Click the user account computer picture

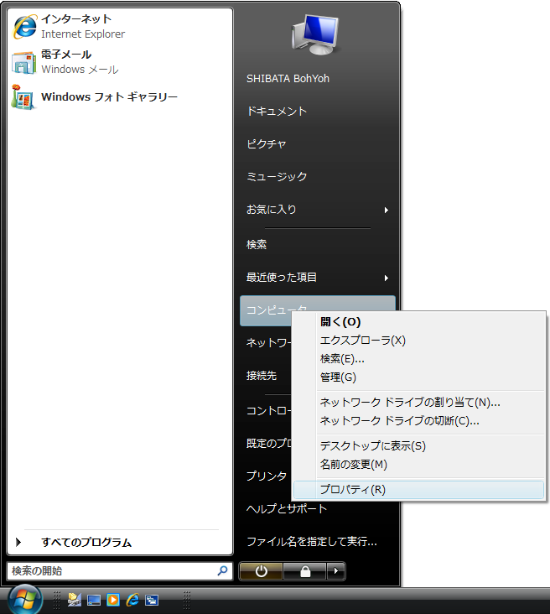tap(315, 35)
